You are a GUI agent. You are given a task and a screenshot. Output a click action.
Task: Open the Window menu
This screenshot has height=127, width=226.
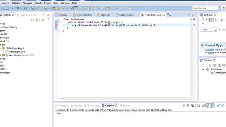coord(65,3)
